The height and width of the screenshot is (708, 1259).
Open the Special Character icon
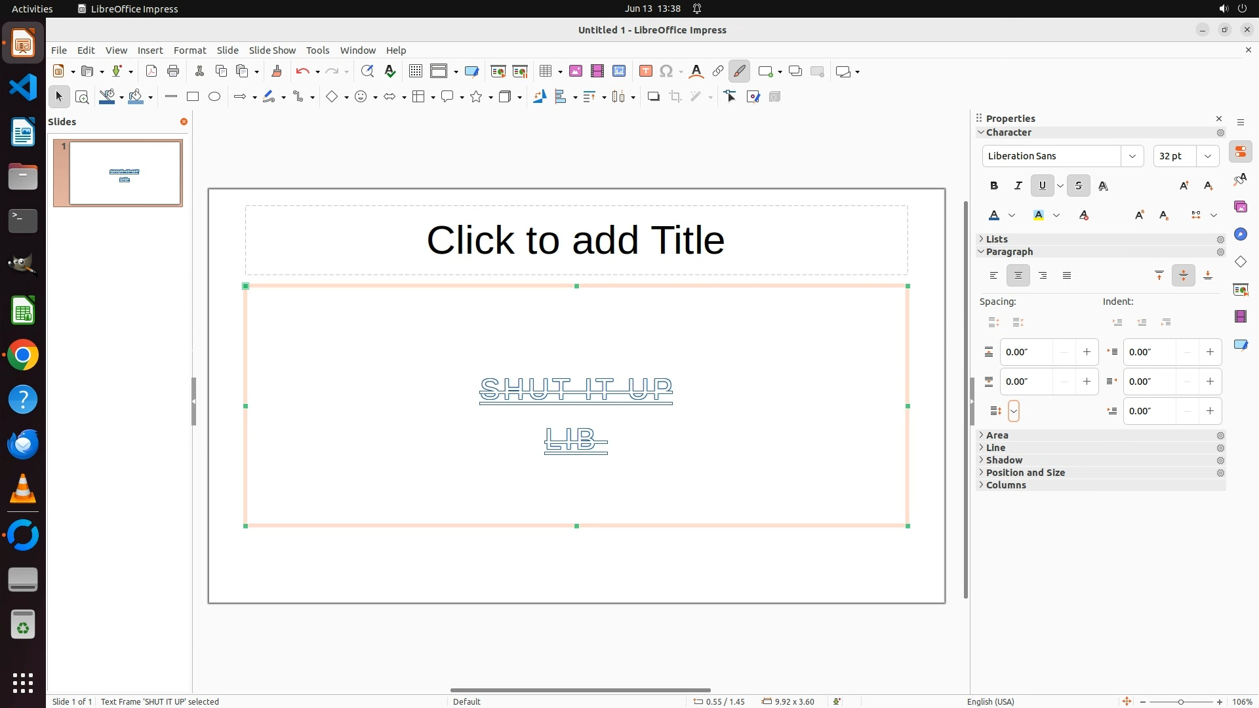point(666,71)
